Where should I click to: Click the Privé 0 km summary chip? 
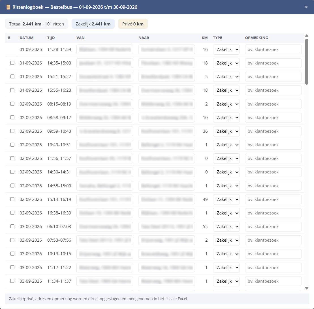(x=133, y=24)
